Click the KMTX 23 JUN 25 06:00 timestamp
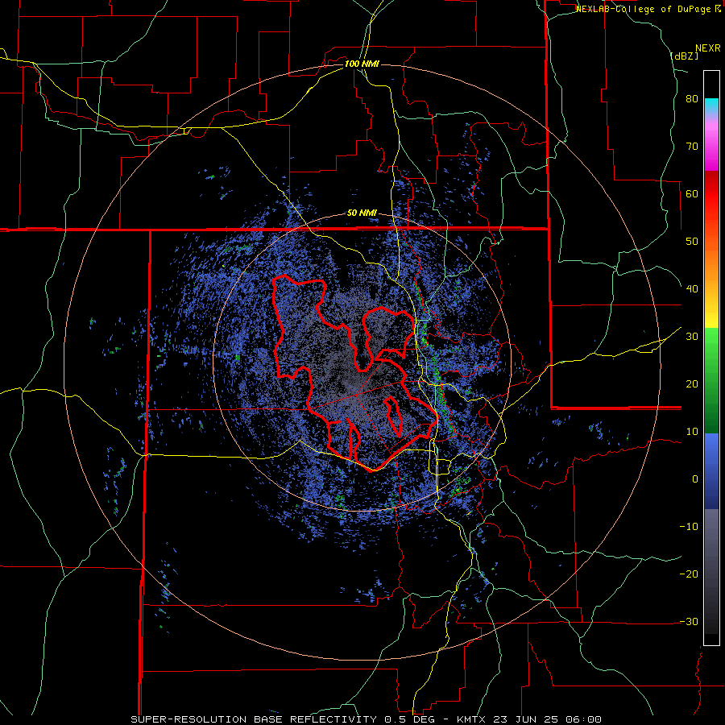Screen dimensions: 725x725 [529, 719]
